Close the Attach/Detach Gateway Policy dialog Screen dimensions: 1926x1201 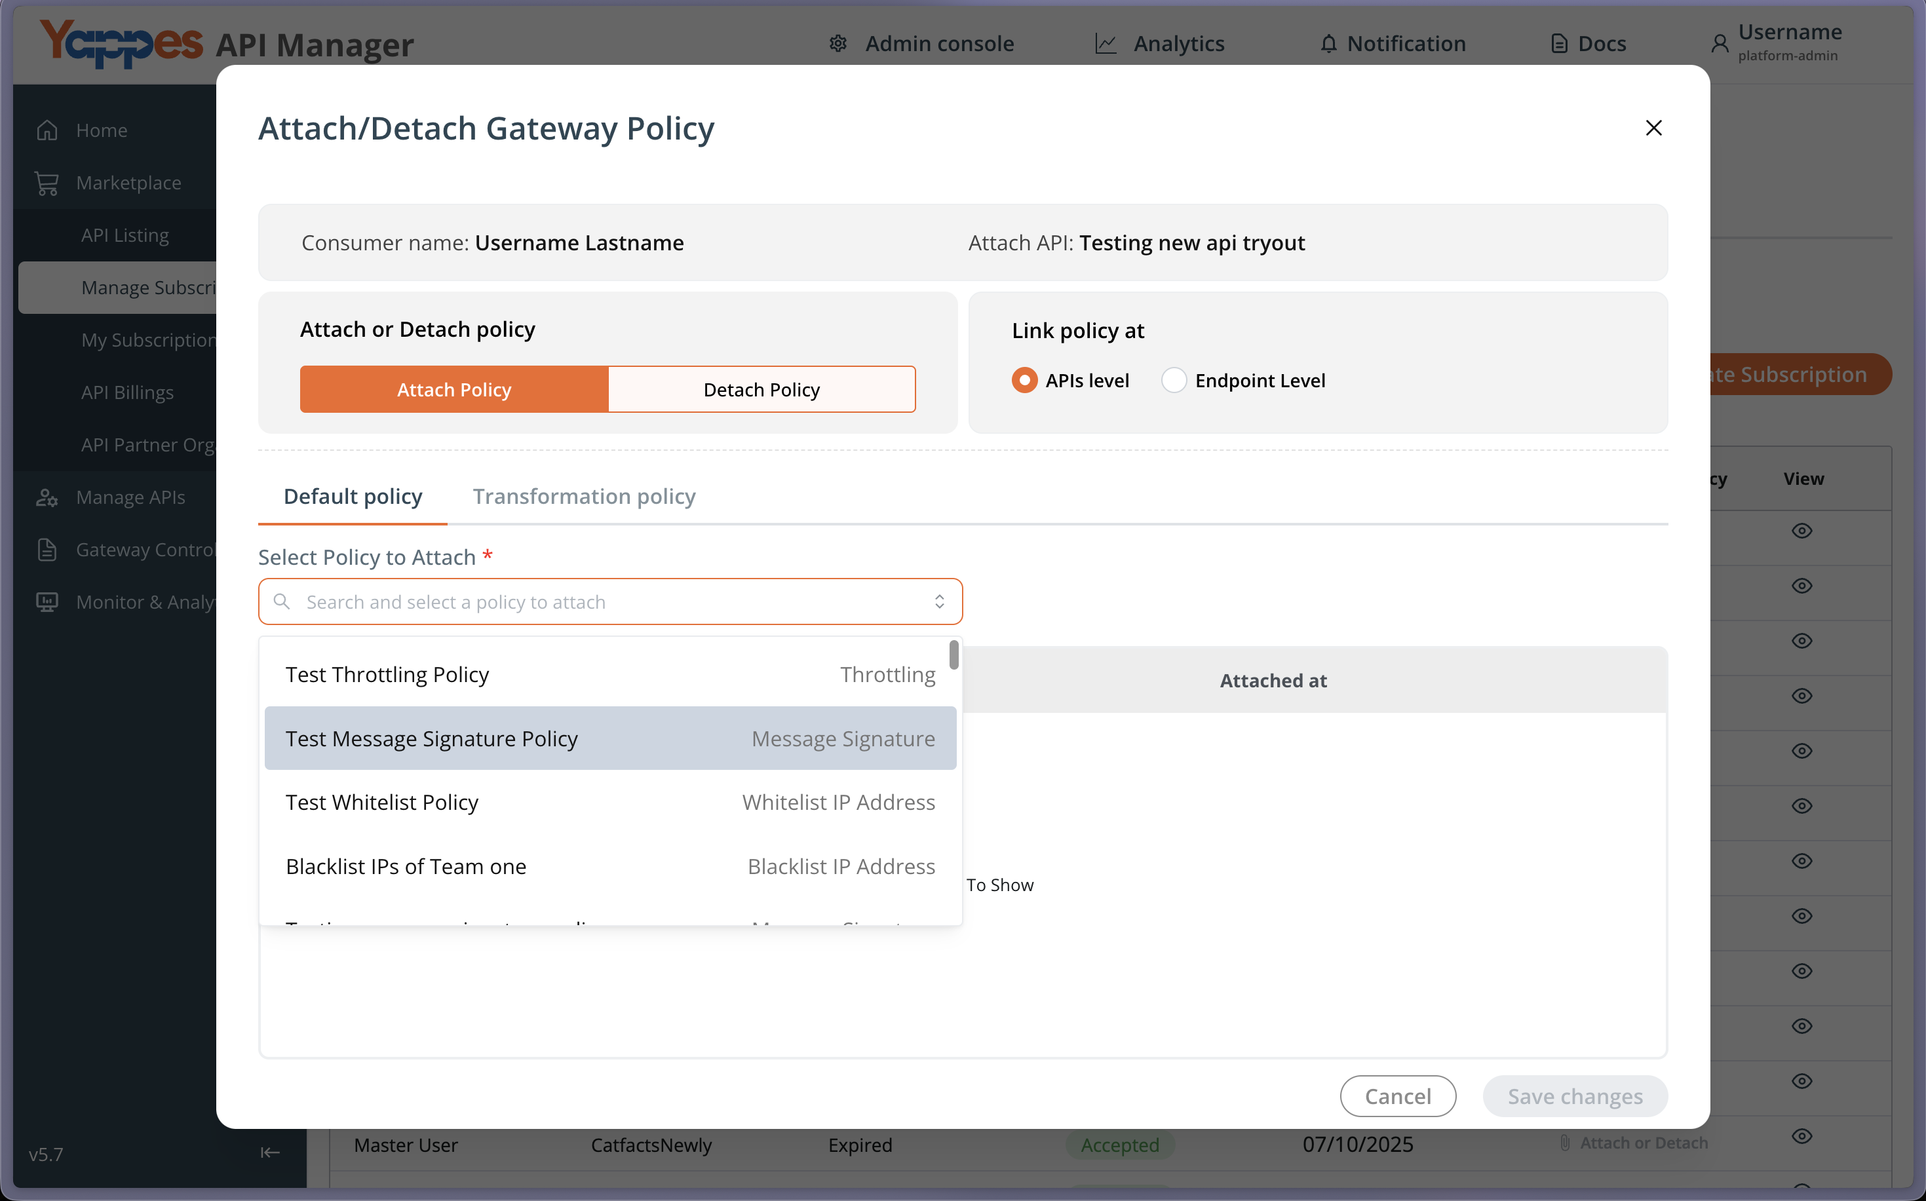click(x=1653, y=128)
